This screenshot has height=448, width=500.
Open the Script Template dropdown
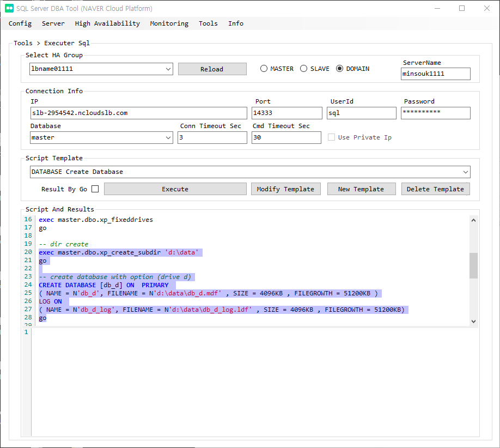click(250, 172)
